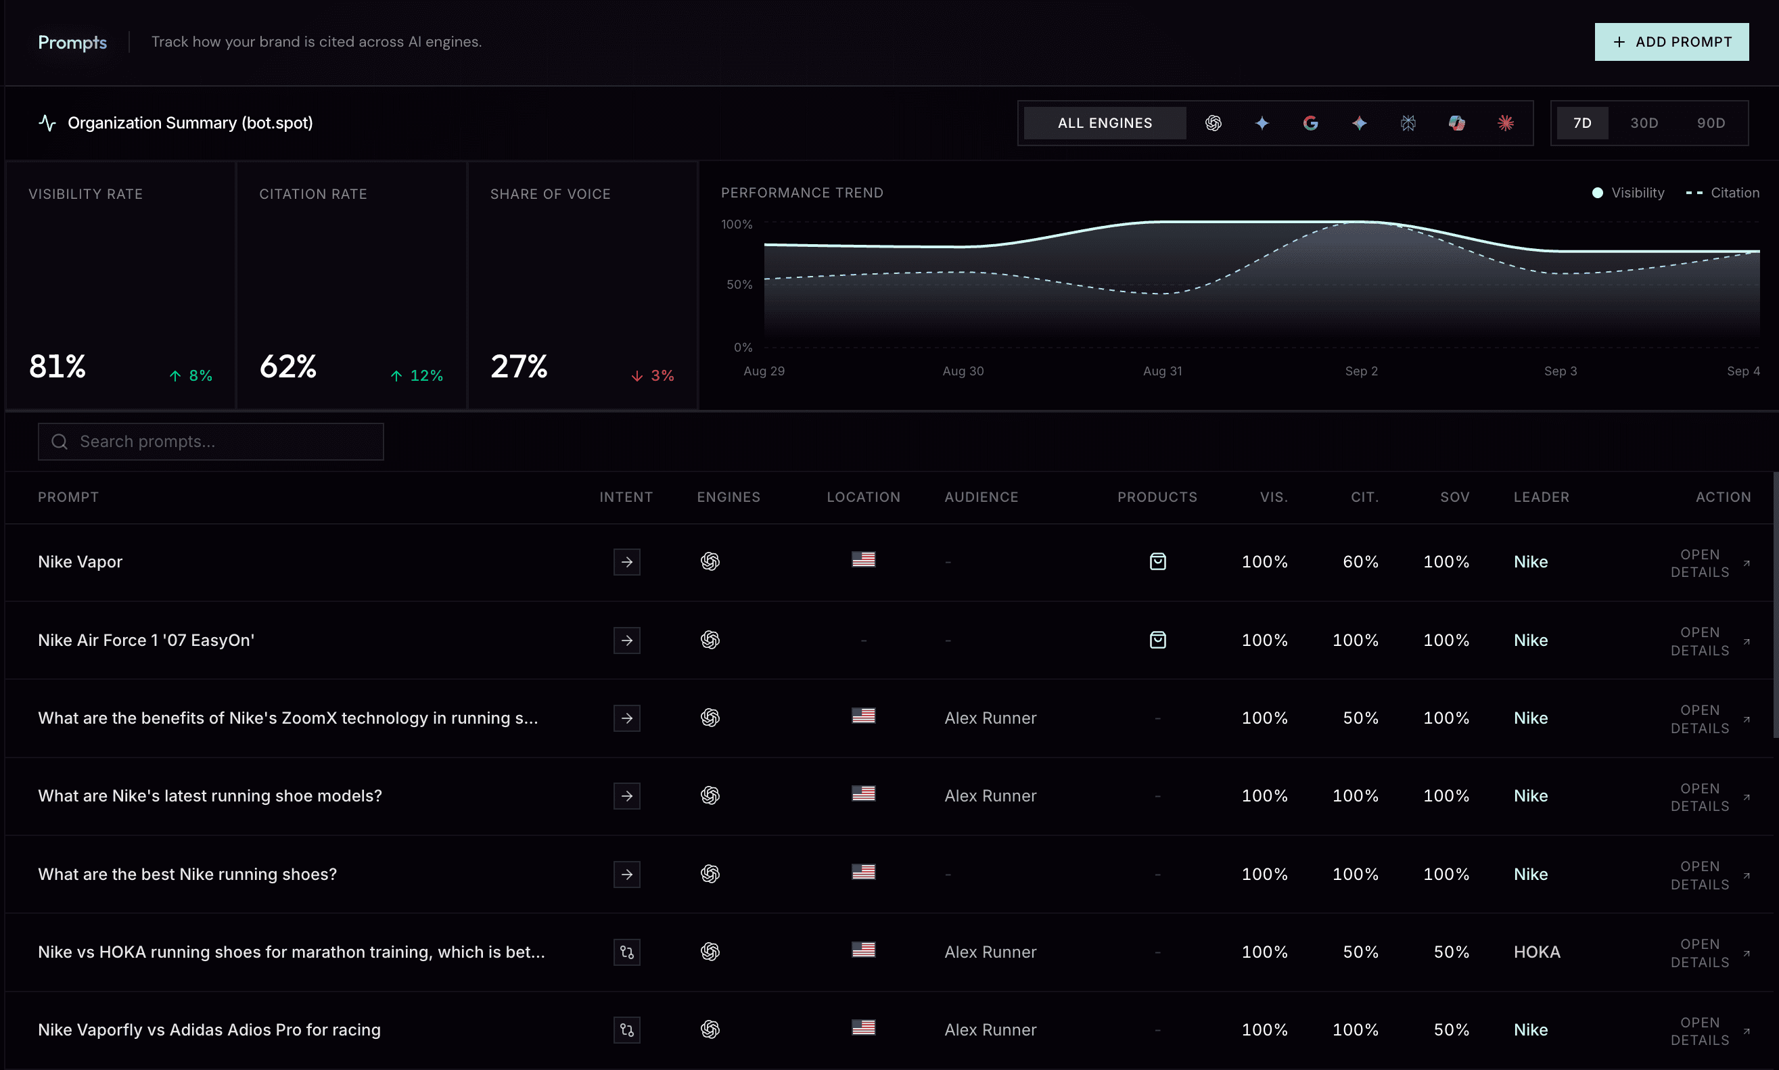
Task: Click the shopping bag icon in Air Force 1 row
Action: tap(1157, 640)
